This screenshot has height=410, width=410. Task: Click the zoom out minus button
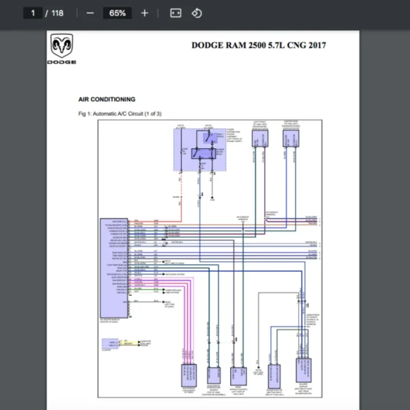point(90,13)
